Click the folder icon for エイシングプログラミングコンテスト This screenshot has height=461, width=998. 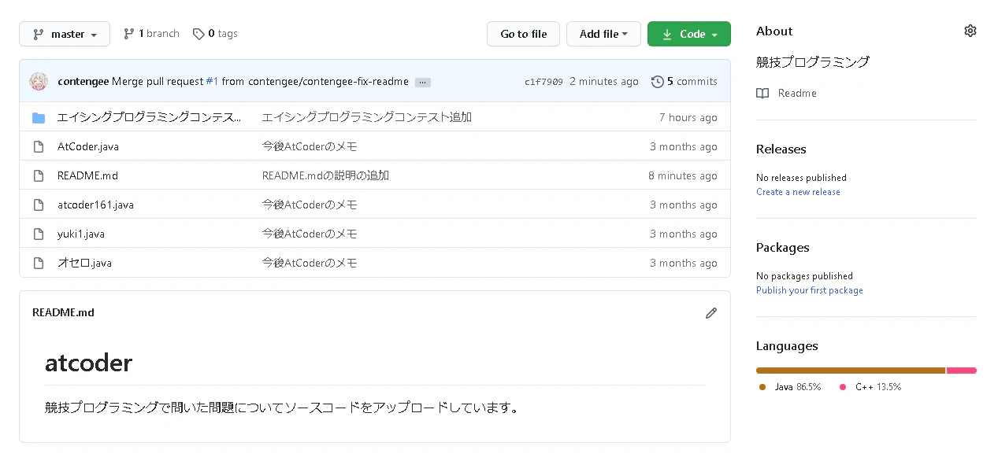39,117
